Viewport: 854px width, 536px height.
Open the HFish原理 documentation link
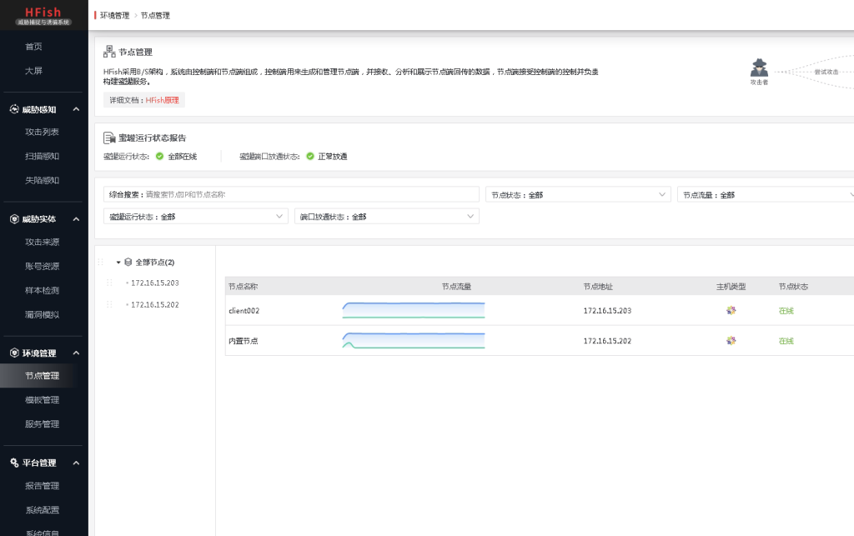(x=162, y=100)
